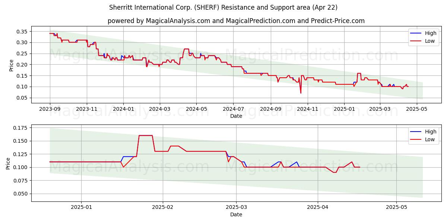Viewport: 447px width, 223px height.
Task: Click the 'Price' axis label beside bottom chart
Action: [9, 164]
